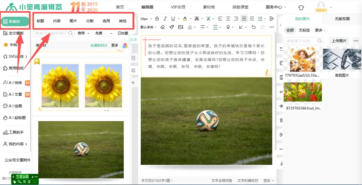Viewport: 362px width, 185px height.
Task: Click the 文本合规校验 link
Action: (222, 181)
